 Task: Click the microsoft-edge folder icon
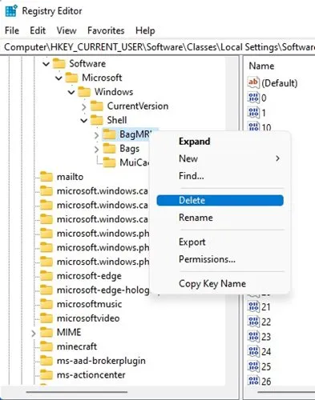[46, 275]
